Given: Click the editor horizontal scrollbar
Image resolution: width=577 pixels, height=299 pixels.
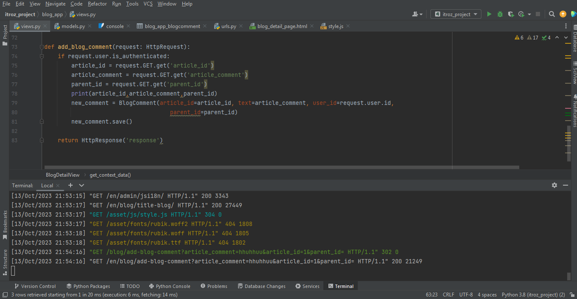Looking at the screenshot, I should (280, 167).
